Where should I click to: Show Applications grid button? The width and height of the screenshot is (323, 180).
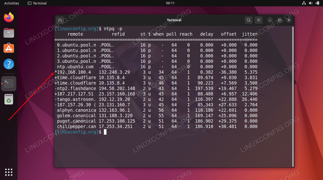pyautogui.click(x=9, y=172)
